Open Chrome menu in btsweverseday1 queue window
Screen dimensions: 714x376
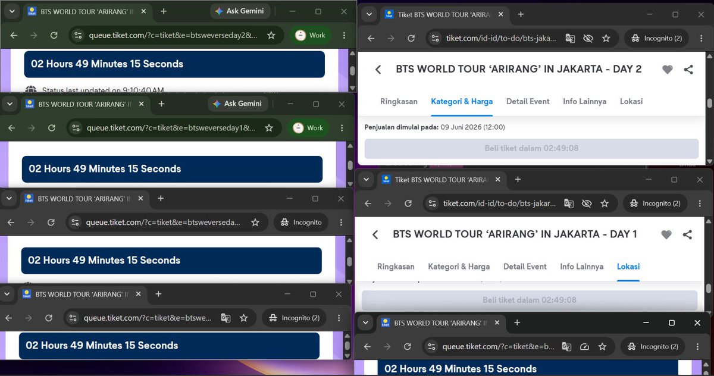(342, 128)
